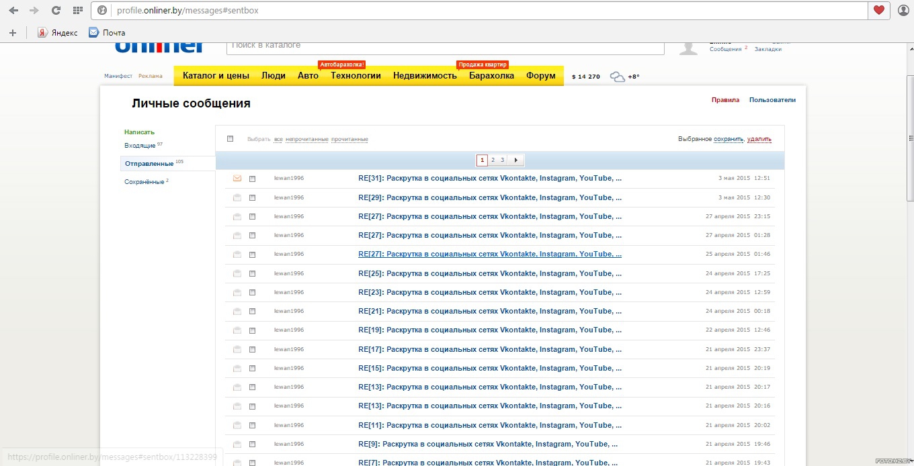Tick the checkbox of the RE[21] message

click(x=253, y=311)
